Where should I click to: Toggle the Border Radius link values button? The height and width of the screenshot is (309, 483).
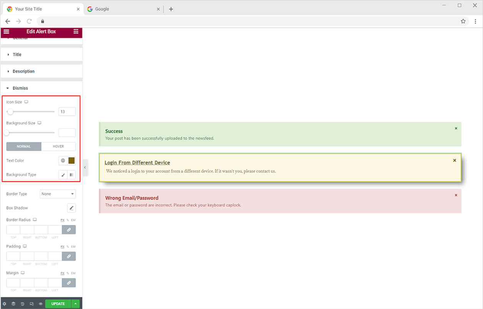click(69, 229)
